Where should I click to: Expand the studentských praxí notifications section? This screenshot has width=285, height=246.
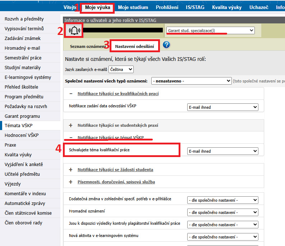71,125
